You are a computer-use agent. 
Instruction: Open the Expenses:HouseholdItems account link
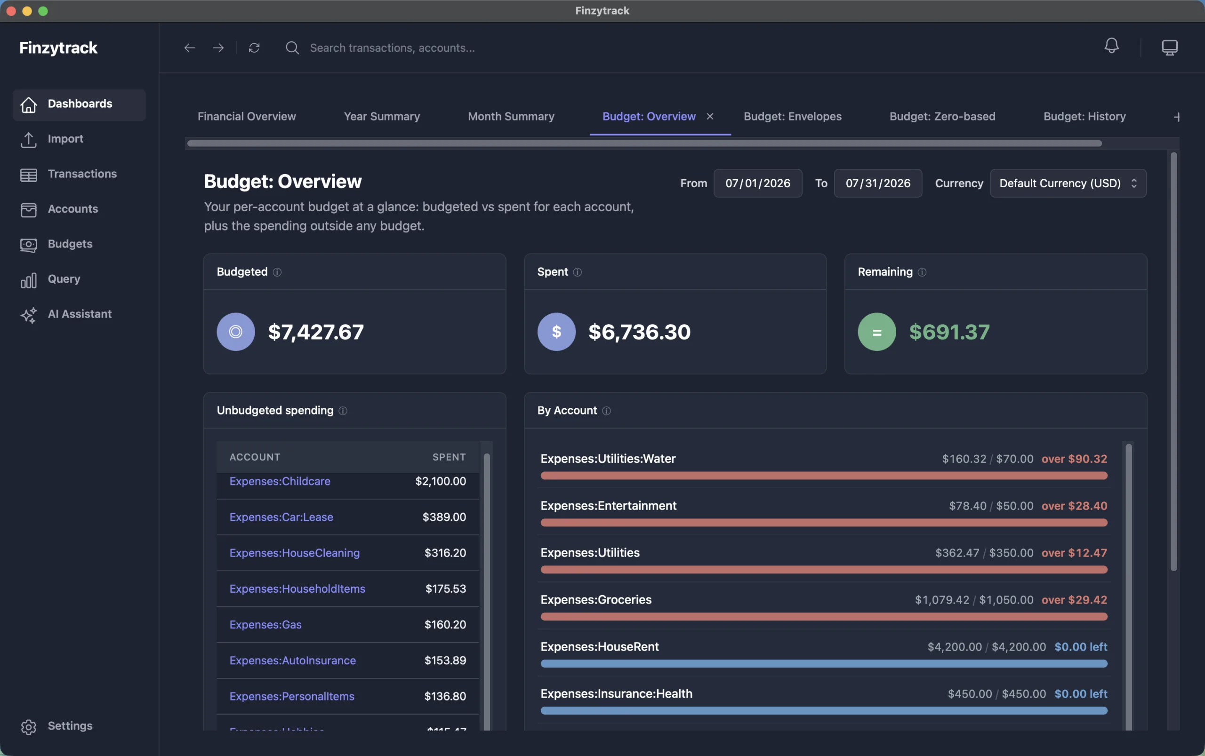click(297, 589)
